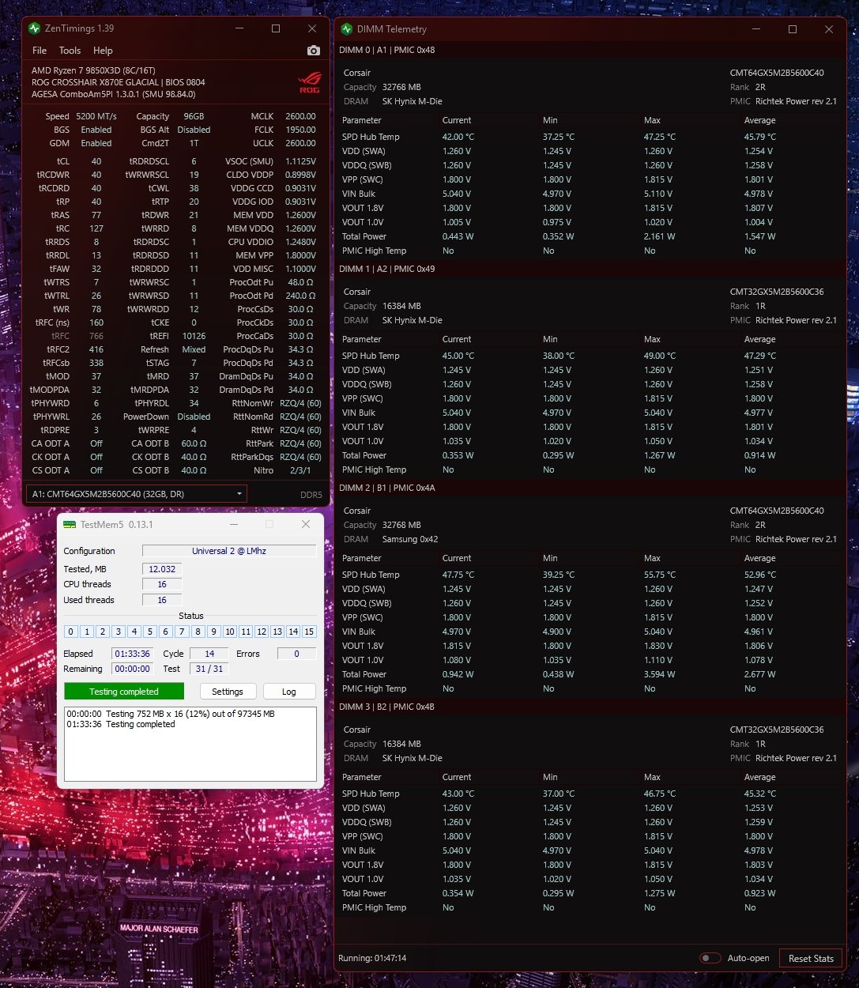Click DIMM 0 part number CMT64GX5M2B5600C40
Image resolution: width=859 pixels, height=988 pixels.
coord(777,73)
